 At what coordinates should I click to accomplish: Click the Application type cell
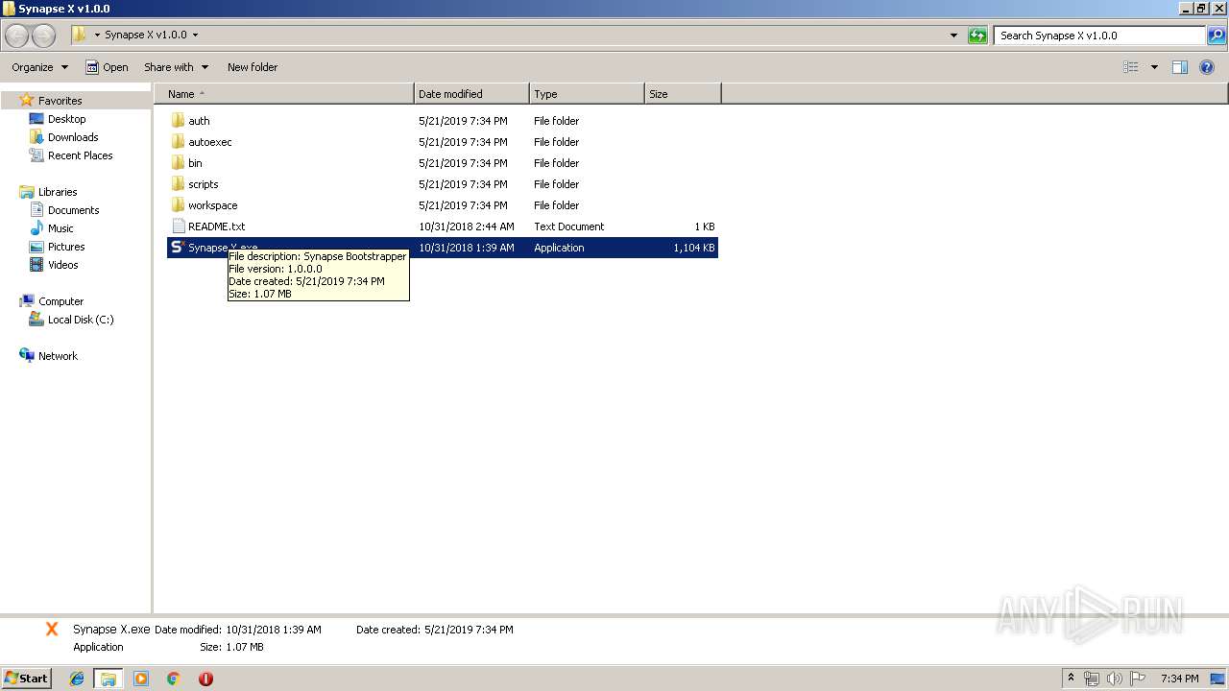click(x=559, y=248)
